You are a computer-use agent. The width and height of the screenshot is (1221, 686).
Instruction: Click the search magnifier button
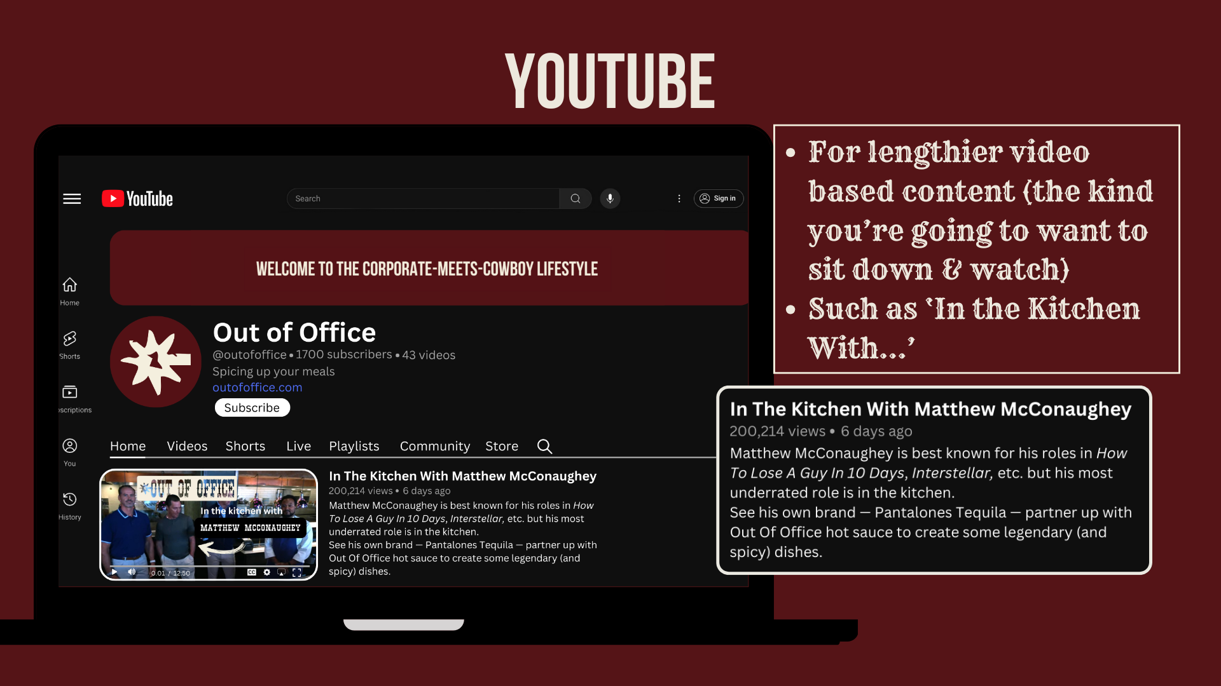point(575,199)
